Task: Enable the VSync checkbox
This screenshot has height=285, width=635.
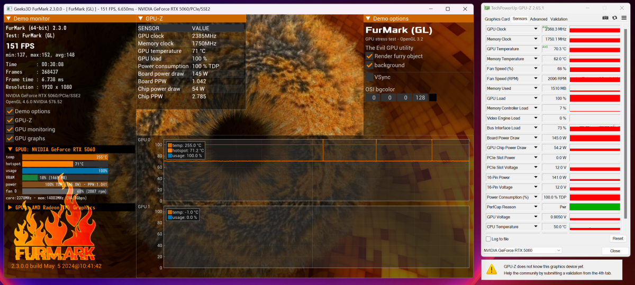Action: (369, 77)
